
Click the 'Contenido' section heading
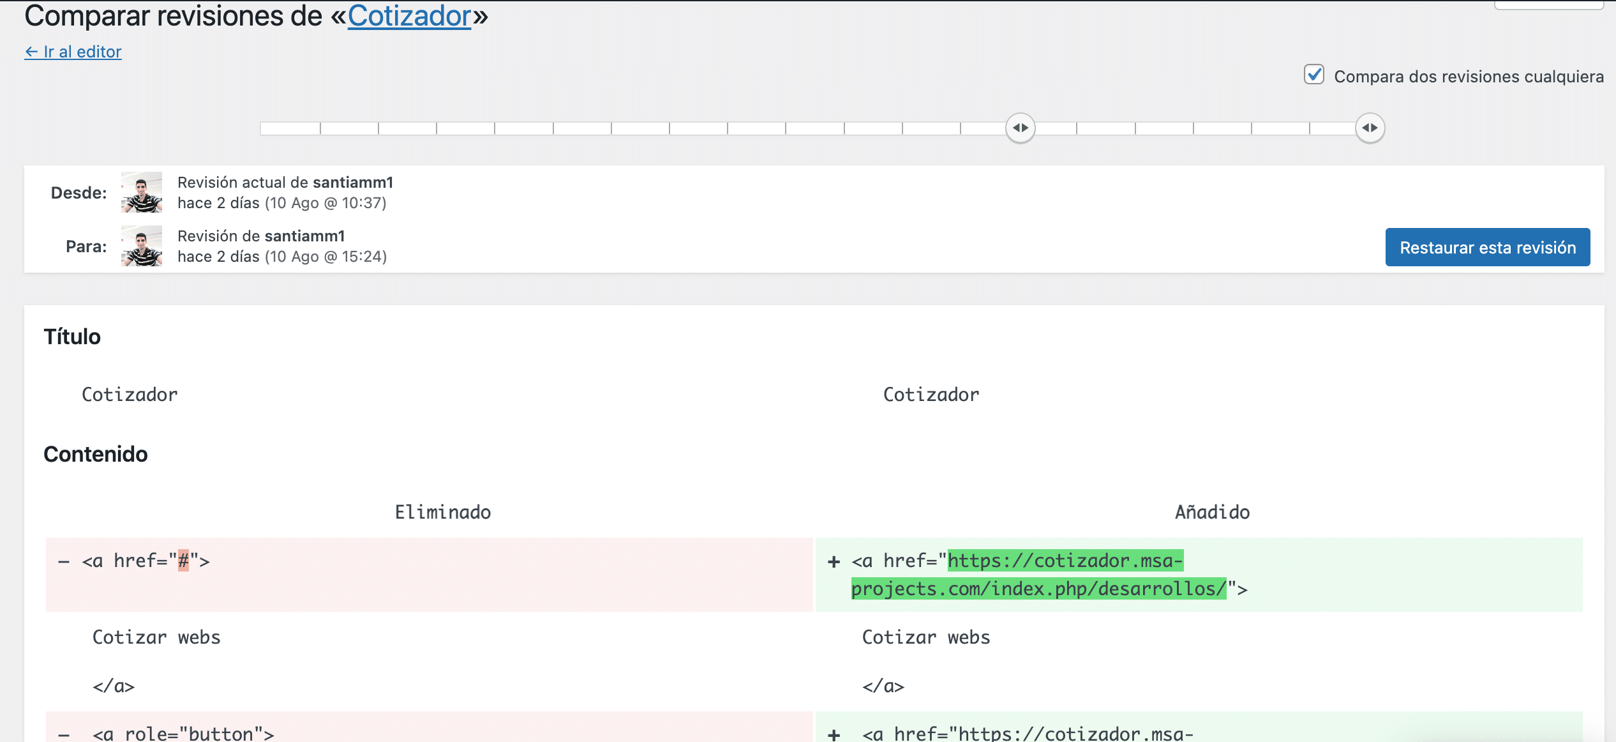point(96,454)
